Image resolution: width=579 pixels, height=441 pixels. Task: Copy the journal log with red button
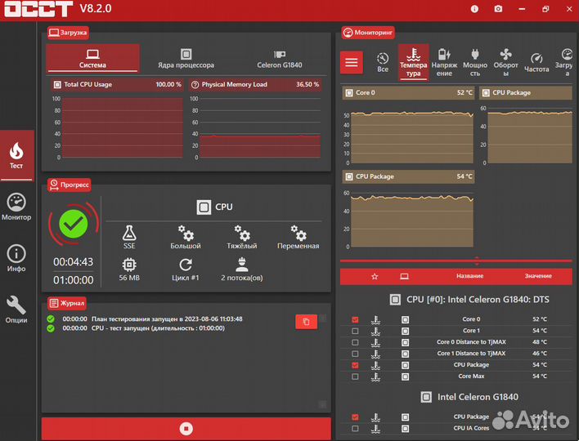tap(306, 322)
